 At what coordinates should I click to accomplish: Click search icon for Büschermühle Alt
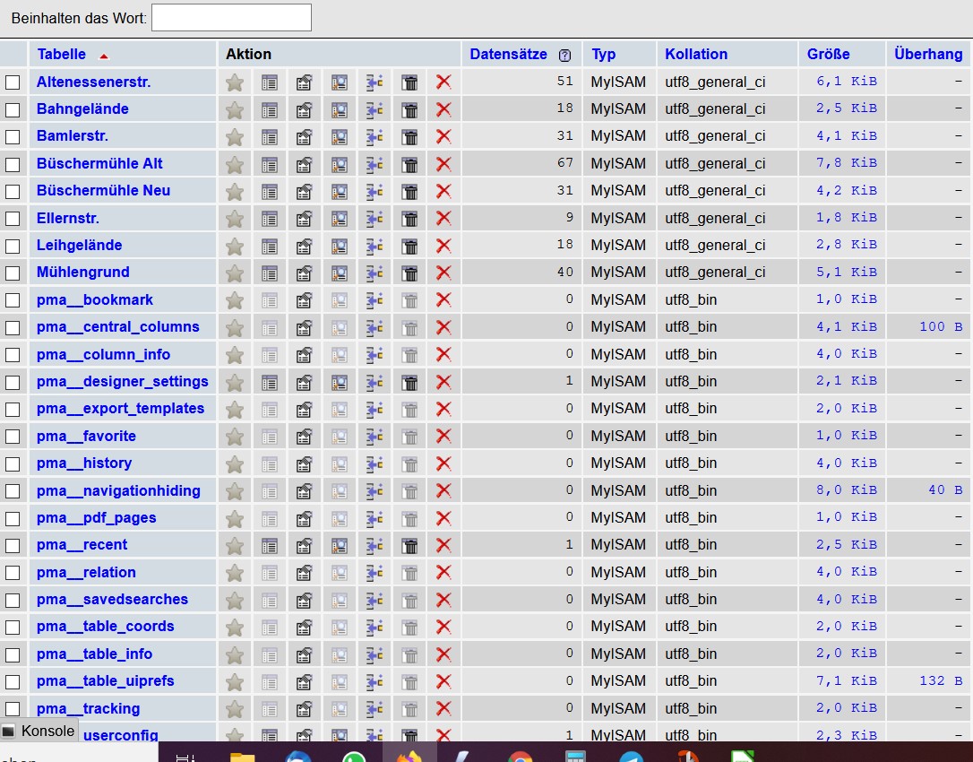[340, 165]
